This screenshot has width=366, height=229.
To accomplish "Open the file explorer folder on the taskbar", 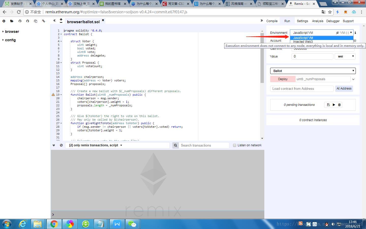I will coord(38,224).
